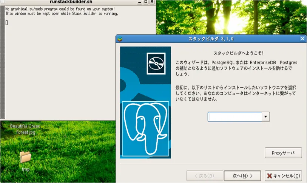Close the Stack Builder dialog with its X button
This screenshot has width=307, height=183.
(302, 39)
